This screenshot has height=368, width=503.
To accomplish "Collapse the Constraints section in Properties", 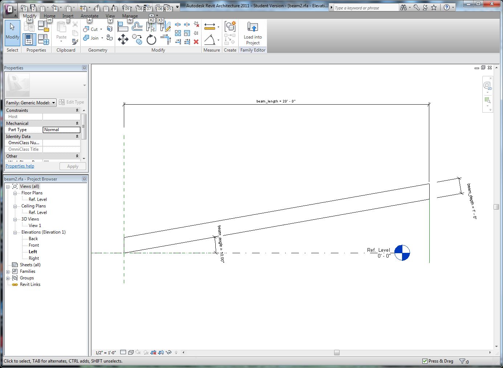I will pyautogui.click(x=77, y=110).
